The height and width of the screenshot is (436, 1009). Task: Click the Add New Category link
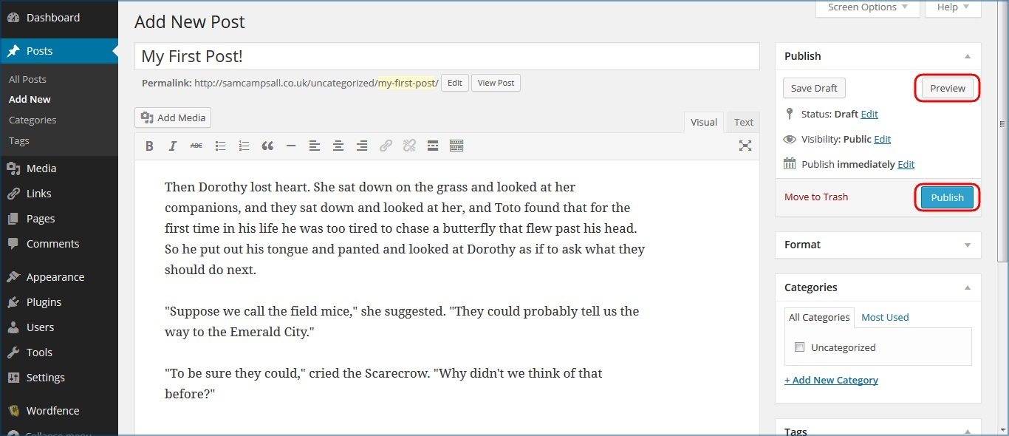click(x=831, y=380)
